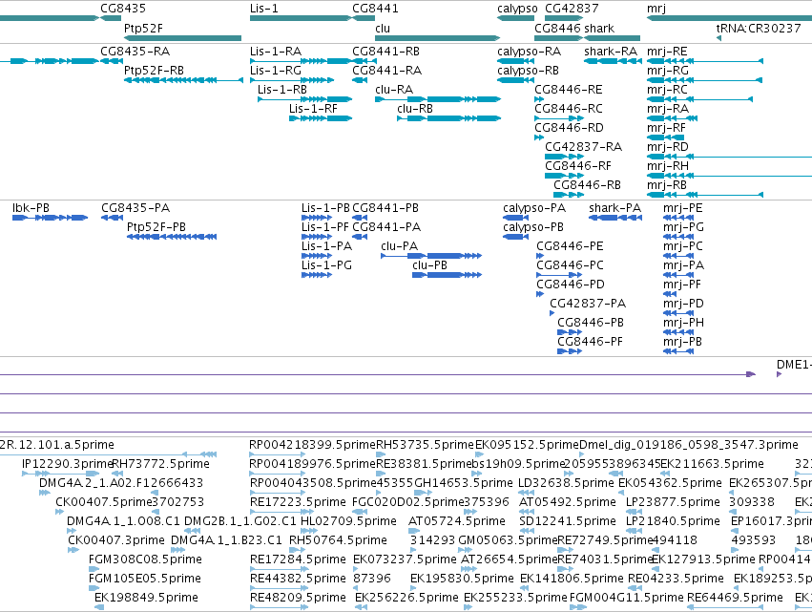This screenshot has height=612, width=812.
Task: Select the Lis-1-RG transcript label
Action: [276, 71]
